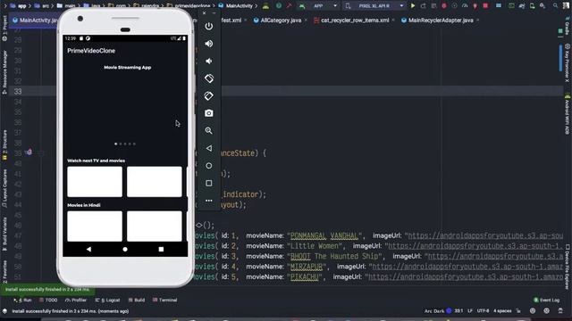Open the Structure side panel
Screen dimensions: 572x321
click(x=4, y=145)
